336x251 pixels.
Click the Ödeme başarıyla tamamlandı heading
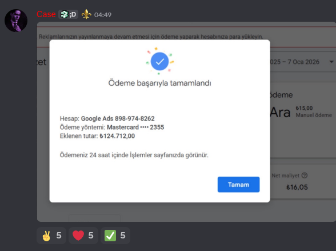(x=159, y=83)
